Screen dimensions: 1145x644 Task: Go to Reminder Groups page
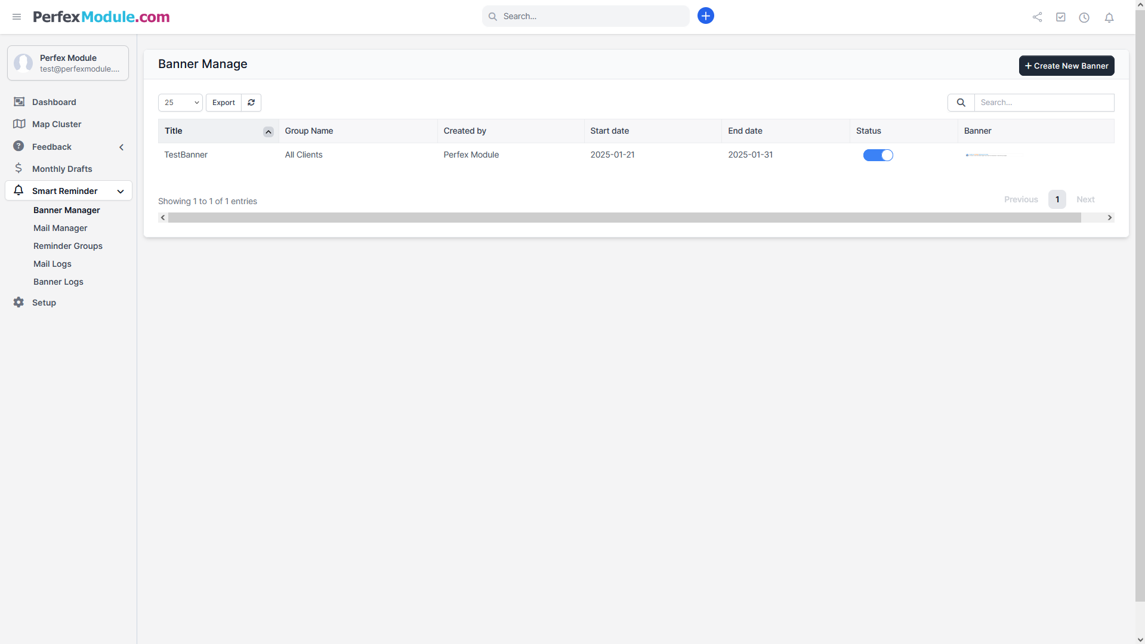[x=68, y=246]
